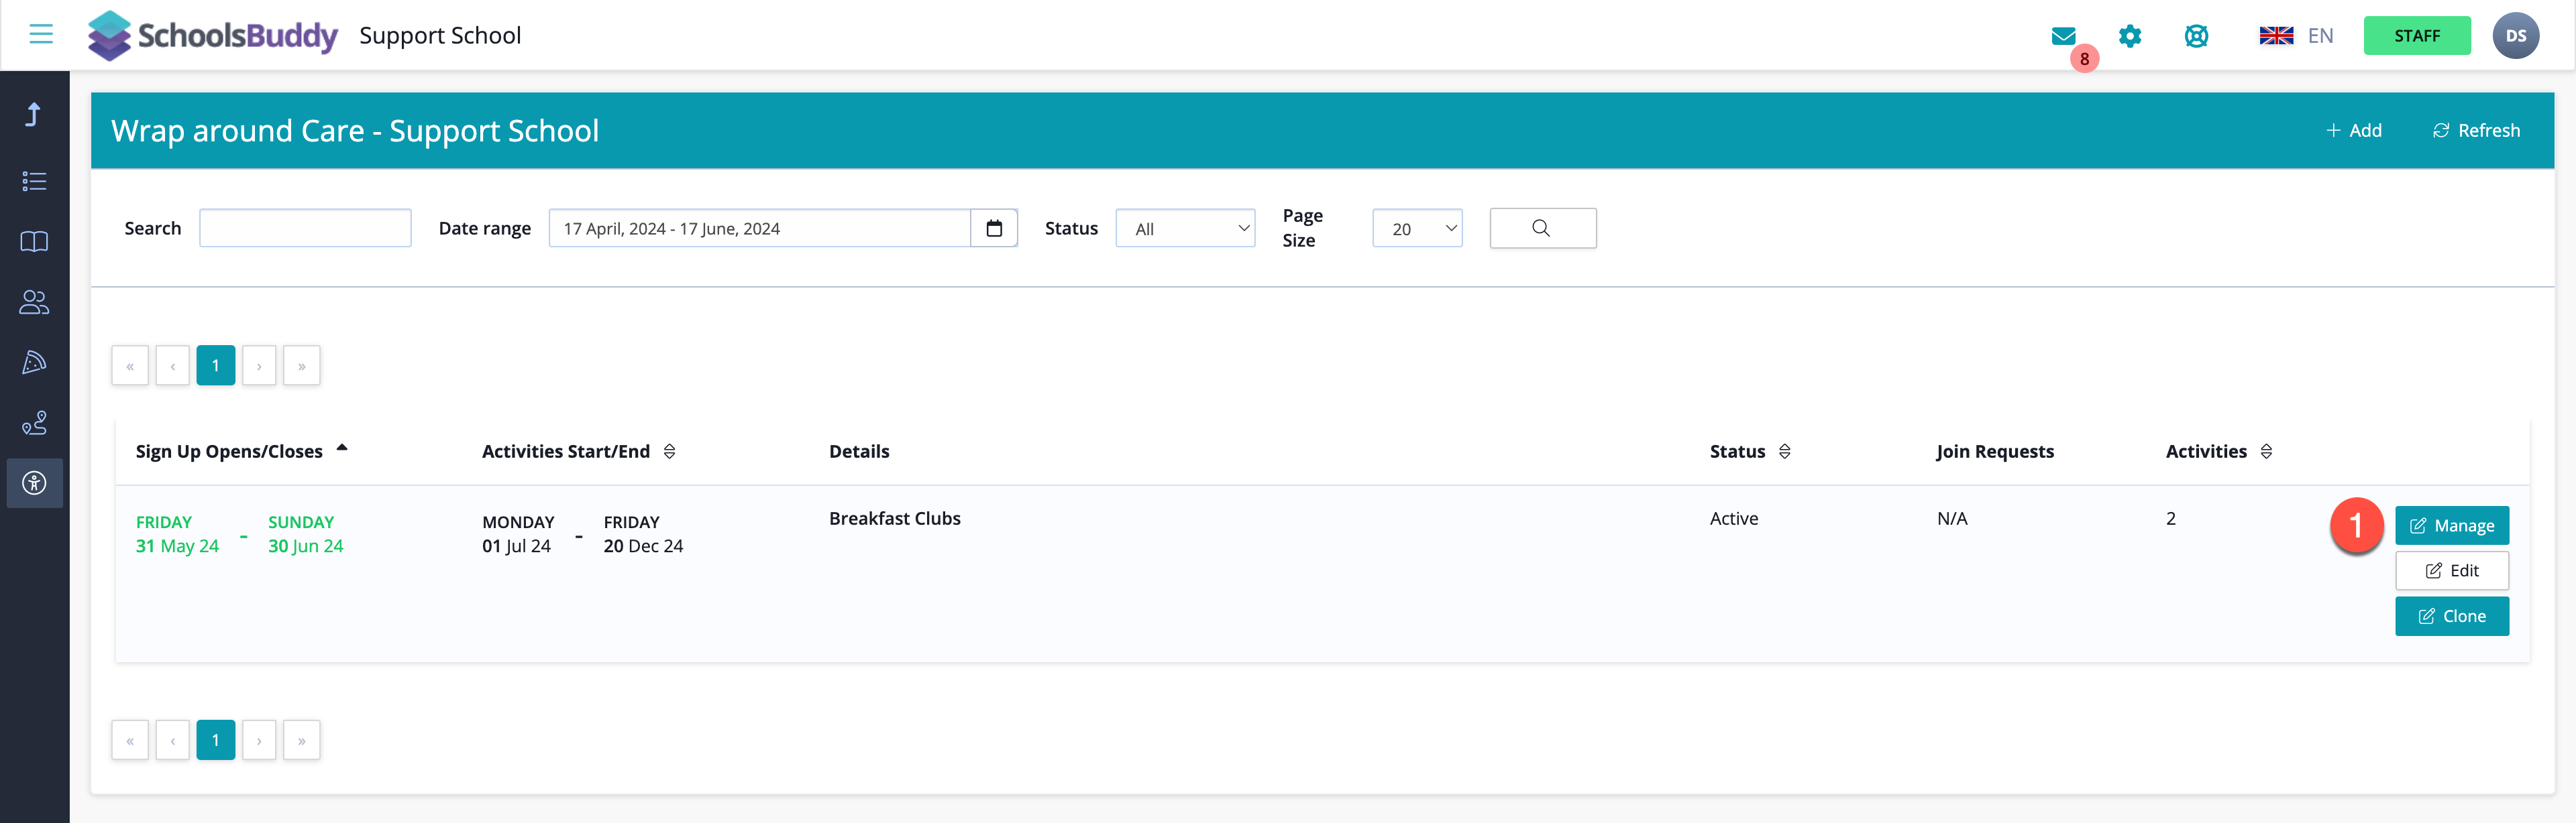Image resolution: width=2576 pixels, height=823 pixels.
Task: Click the Support School title text
Action: coord(440,36)
